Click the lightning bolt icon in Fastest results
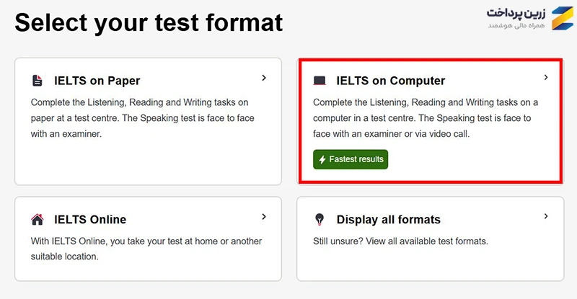This screenshot has height=299, width=577. click(322, 160)
